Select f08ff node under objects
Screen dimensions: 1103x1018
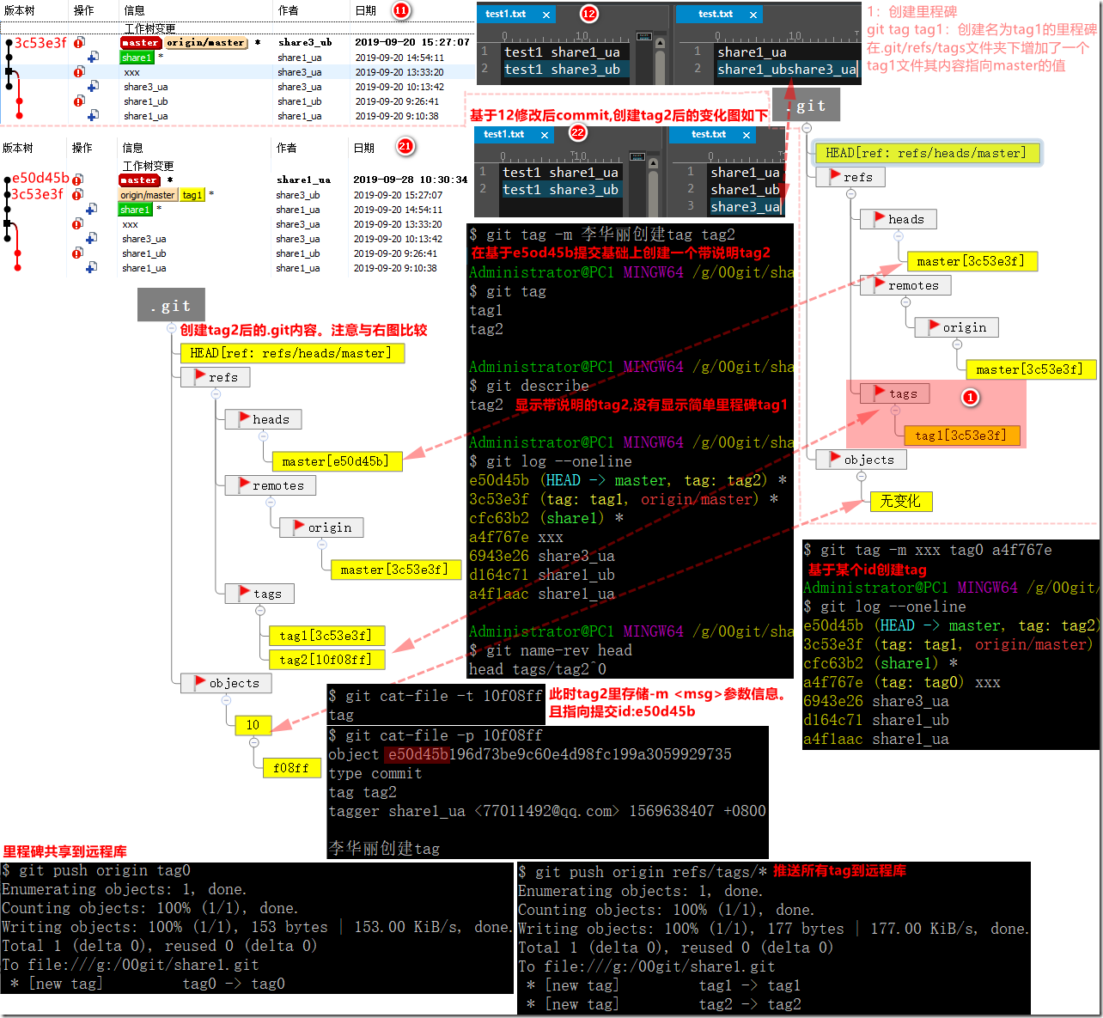(x=291, y=768)
